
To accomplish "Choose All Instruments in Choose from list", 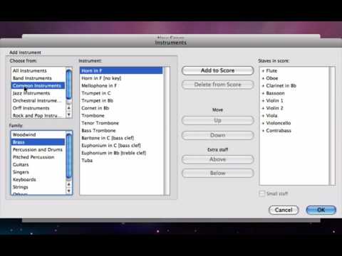I will (38, 70).
